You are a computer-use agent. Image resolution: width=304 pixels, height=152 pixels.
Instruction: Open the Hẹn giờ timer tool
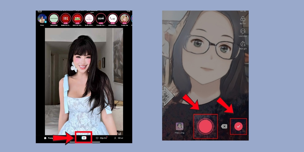[243, 45]
